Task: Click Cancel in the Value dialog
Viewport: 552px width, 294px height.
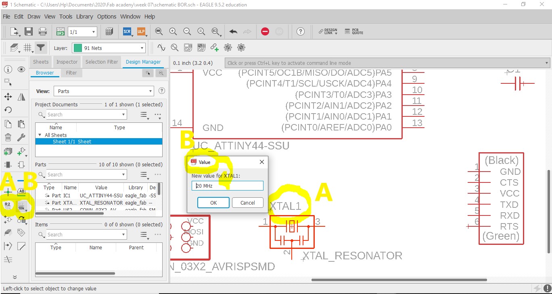Action: click(x=248, y=203)
